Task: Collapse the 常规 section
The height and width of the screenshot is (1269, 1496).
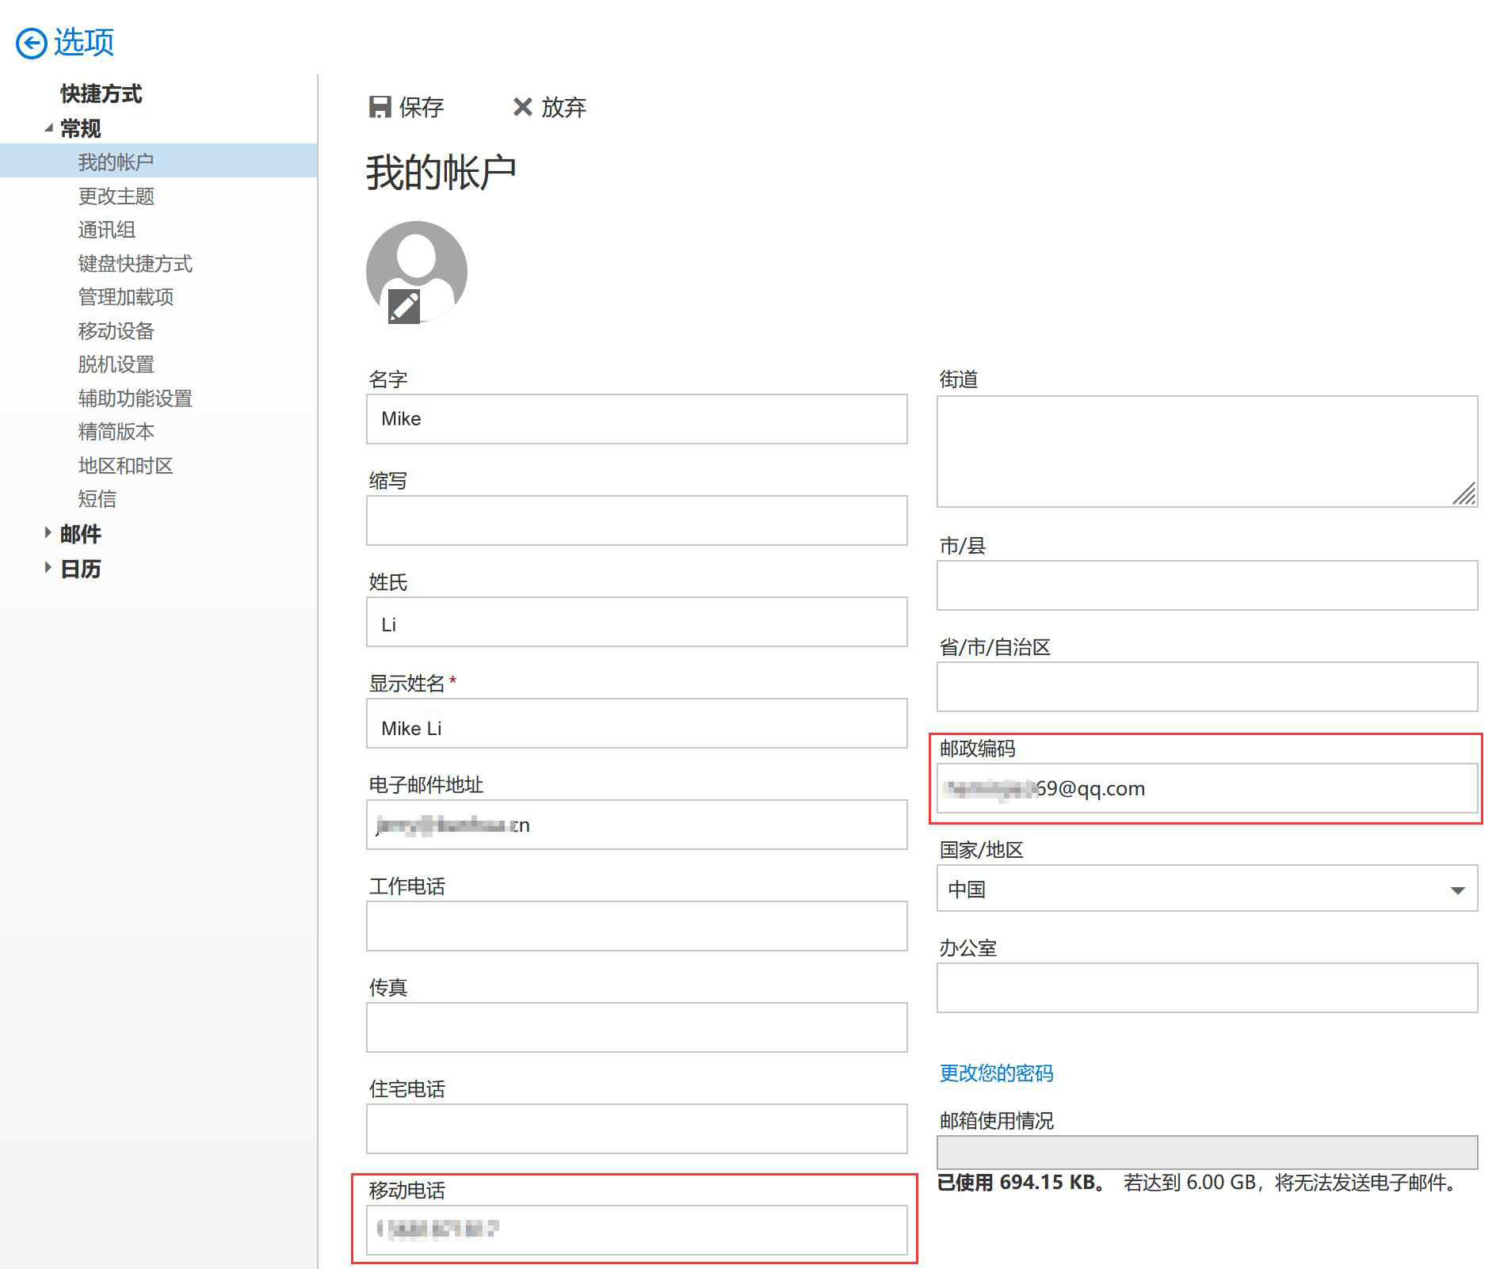Action: [x=48, y=128]
